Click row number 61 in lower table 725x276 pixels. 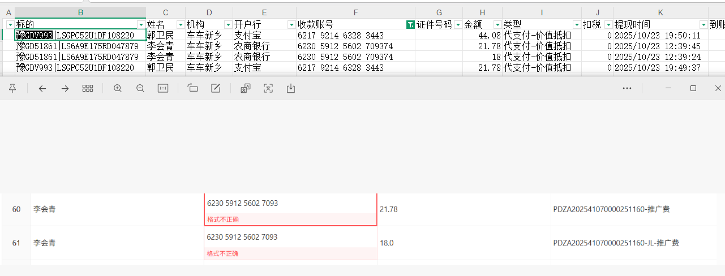pyautogui.click(x=16, y=243)
